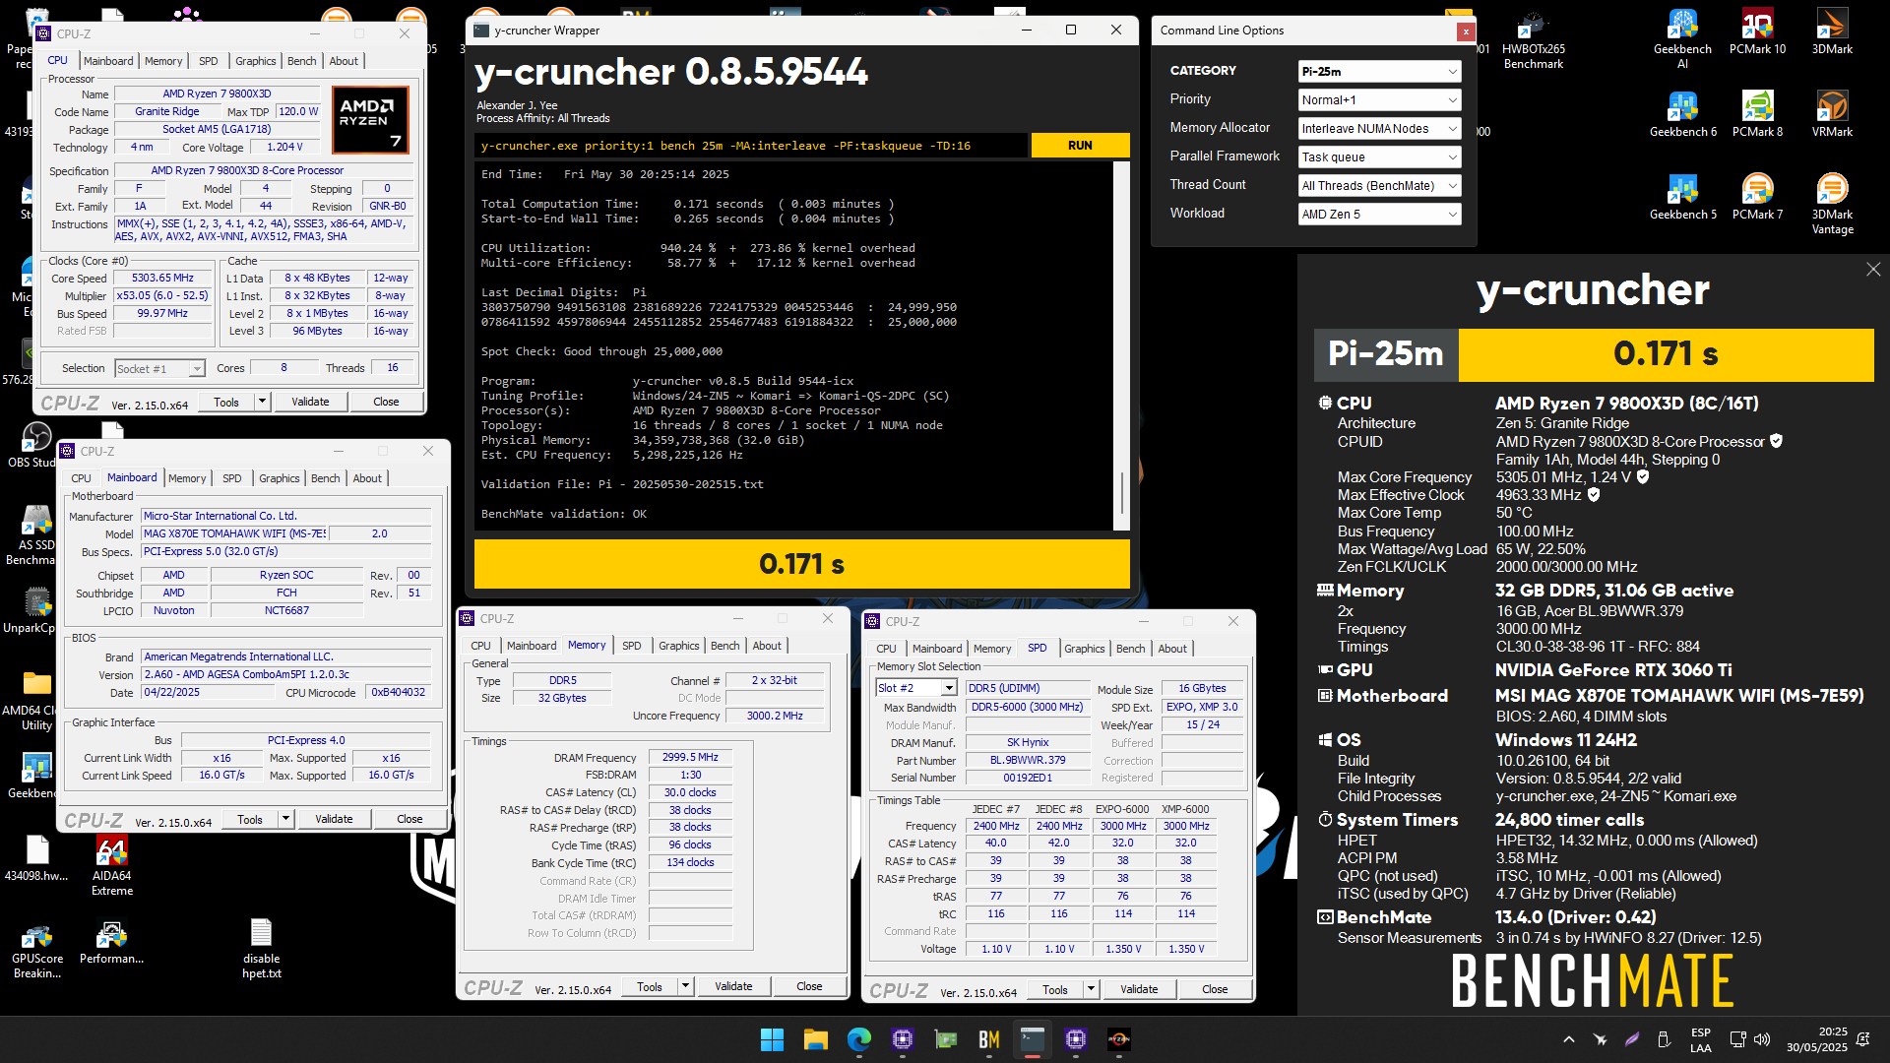1890x1063 pixels.
Task: Click verified shield next to CPUID
Action: (1777, 442)
